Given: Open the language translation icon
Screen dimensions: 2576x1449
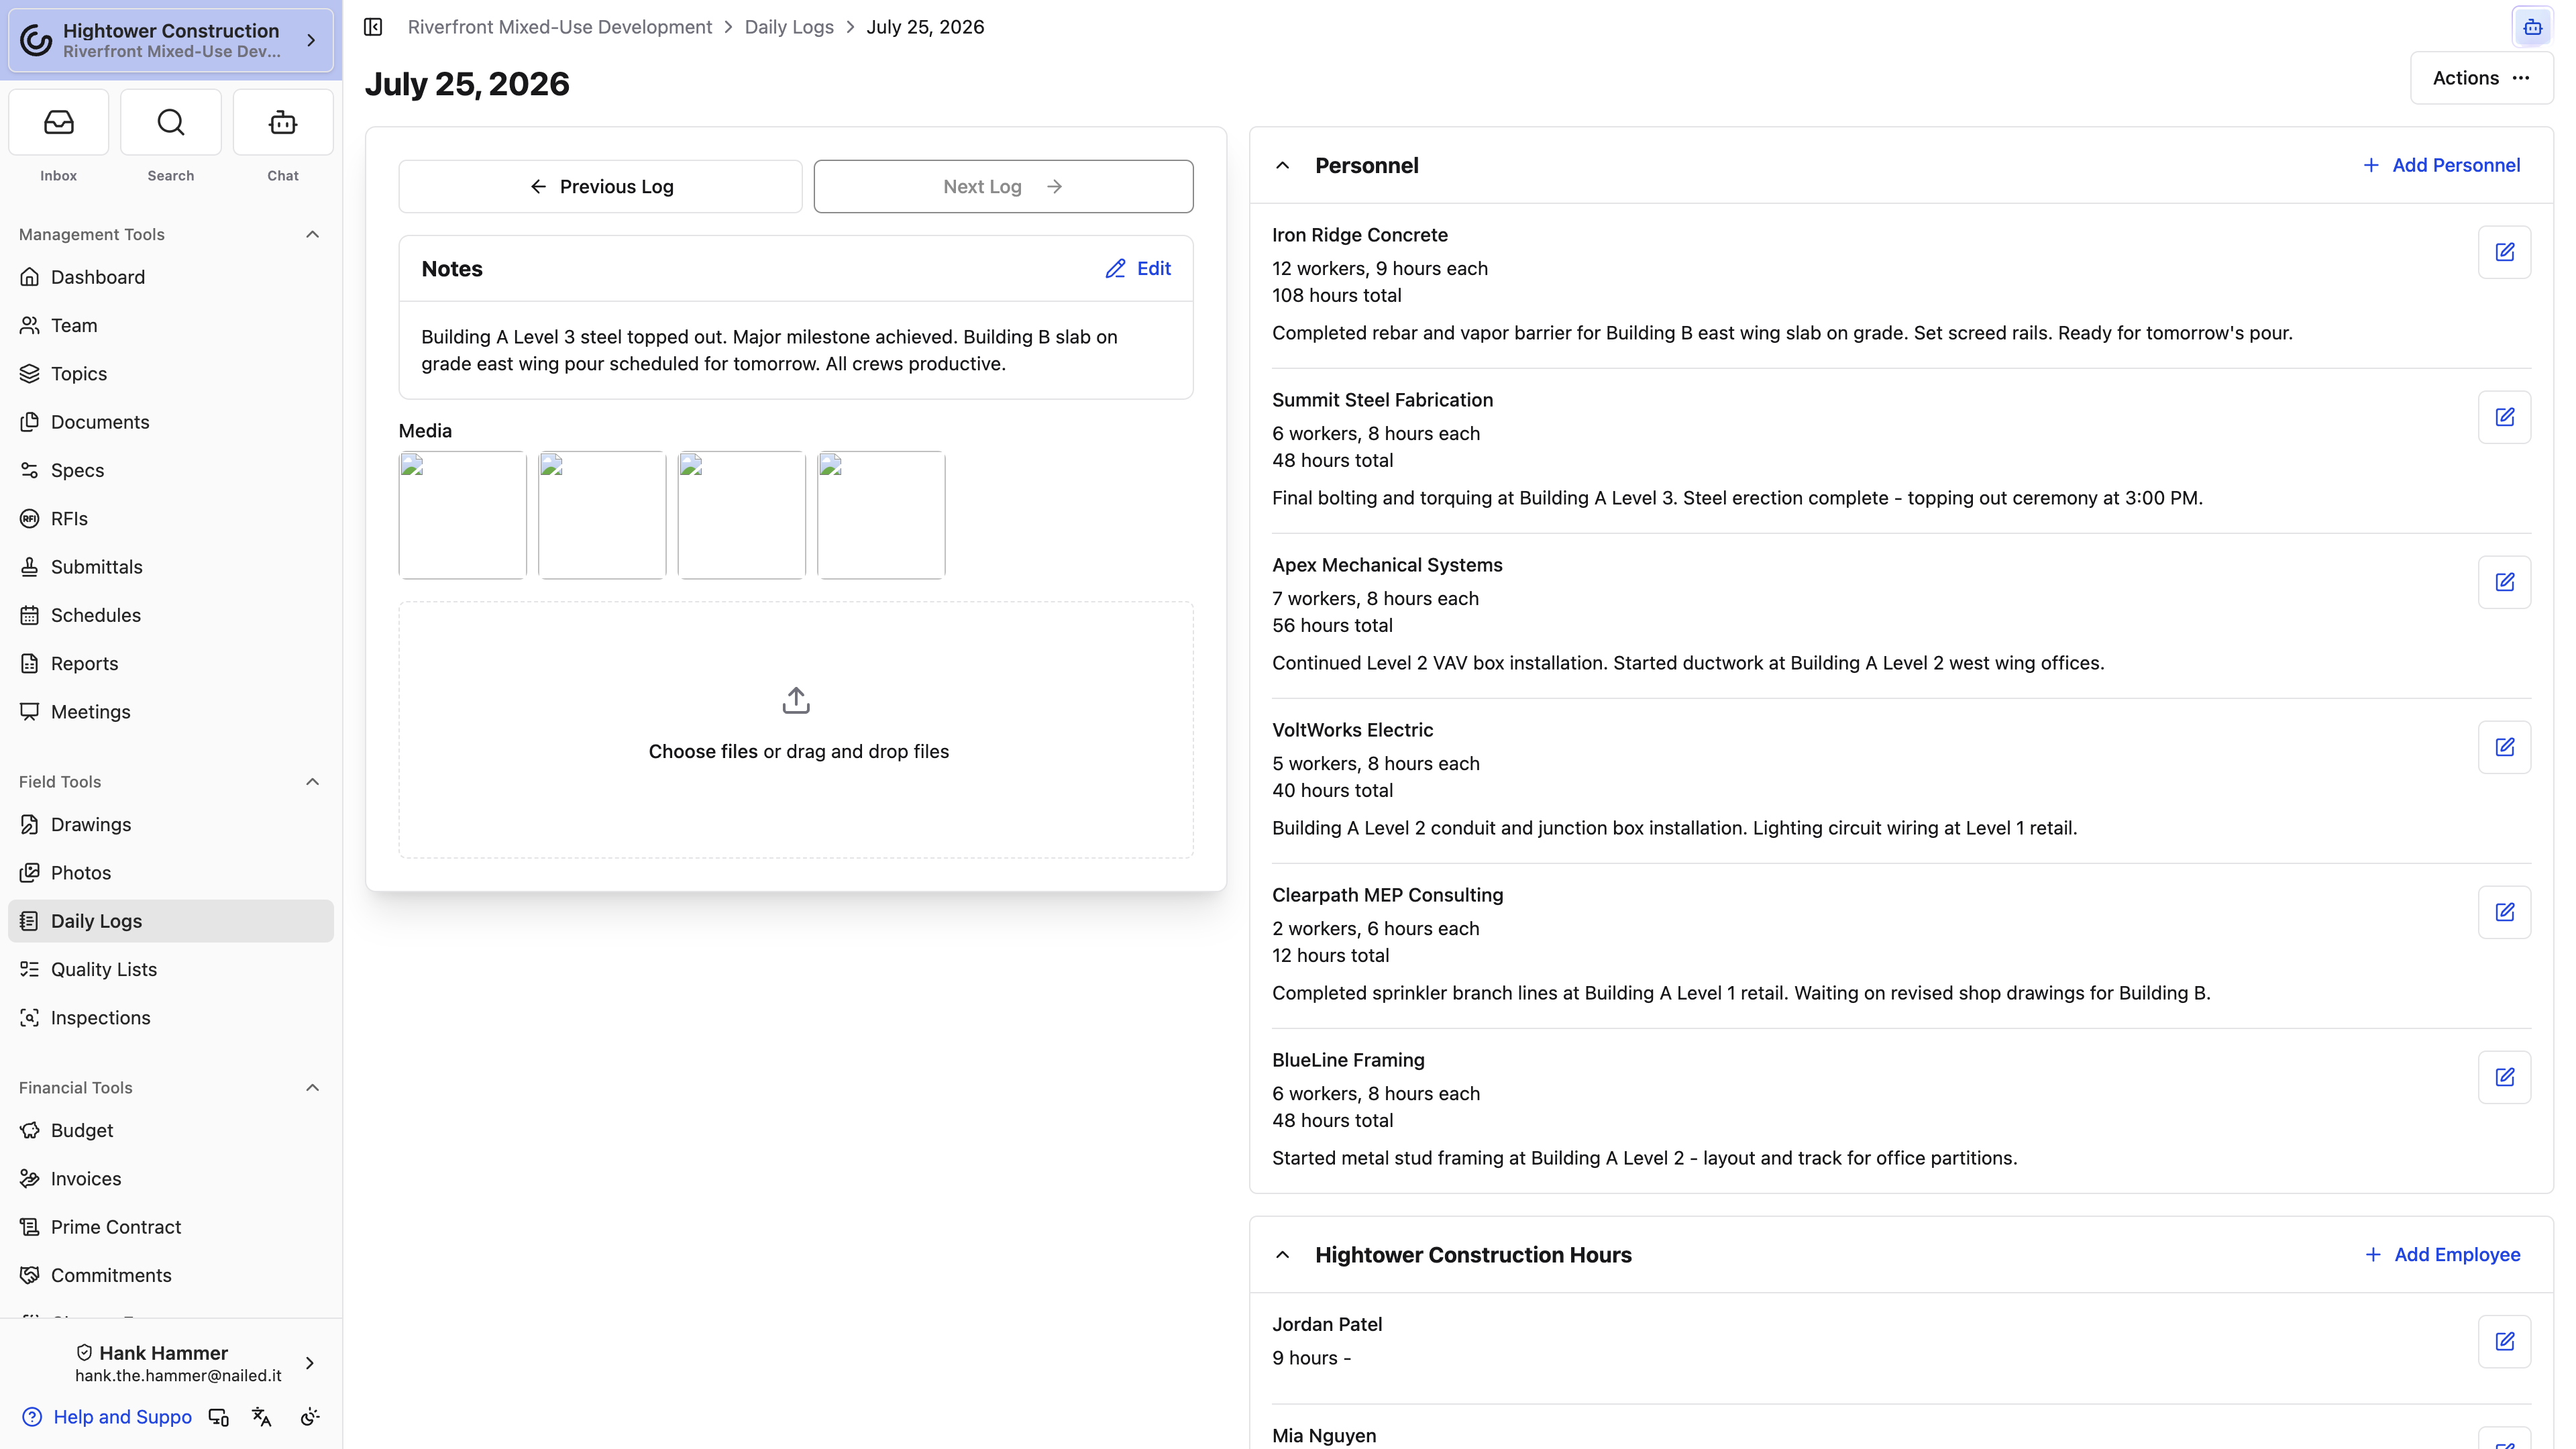Looking at the screenshot, I should click(x=262, y=1417).
